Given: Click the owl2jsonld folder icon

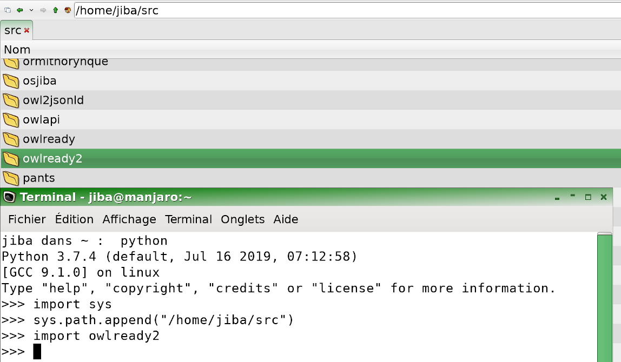Looking at the screenshot, I should (x=11, y=100).
